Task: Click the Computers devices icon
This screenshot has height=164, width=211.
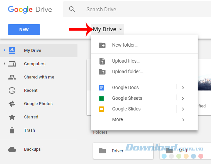Action: (x=12, y=64)
